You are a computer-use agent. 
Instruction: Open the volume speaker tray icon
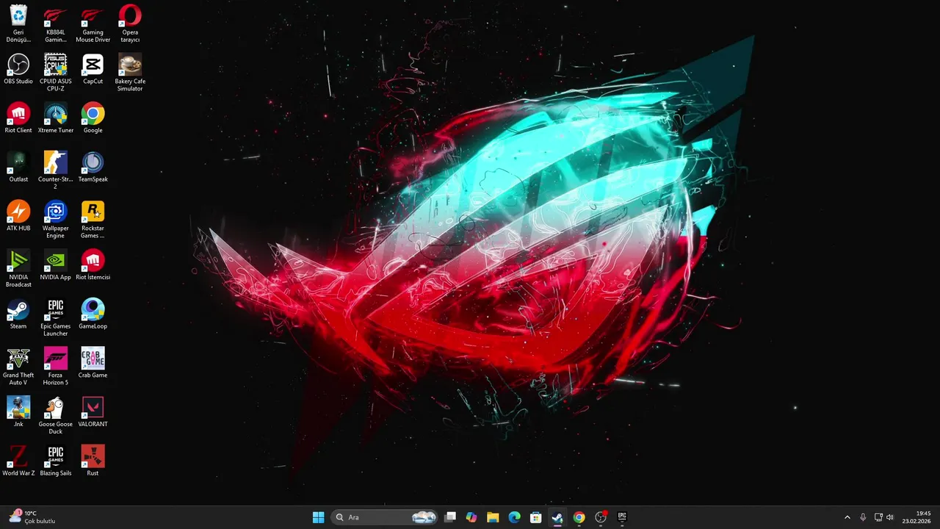(890, 517)
